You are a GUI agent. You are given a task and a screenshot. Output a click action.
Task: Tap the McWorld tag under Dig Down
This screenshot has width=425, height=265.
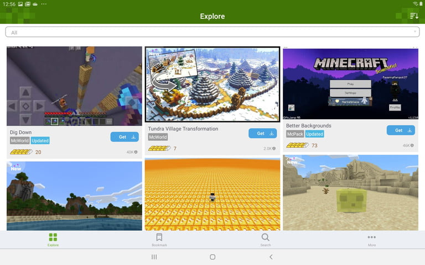click(x=20, y=141)
